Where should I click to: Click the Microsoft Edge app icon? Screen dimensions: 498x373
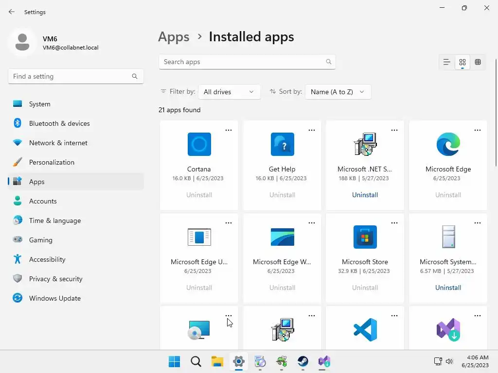click(x=448, y=144)
